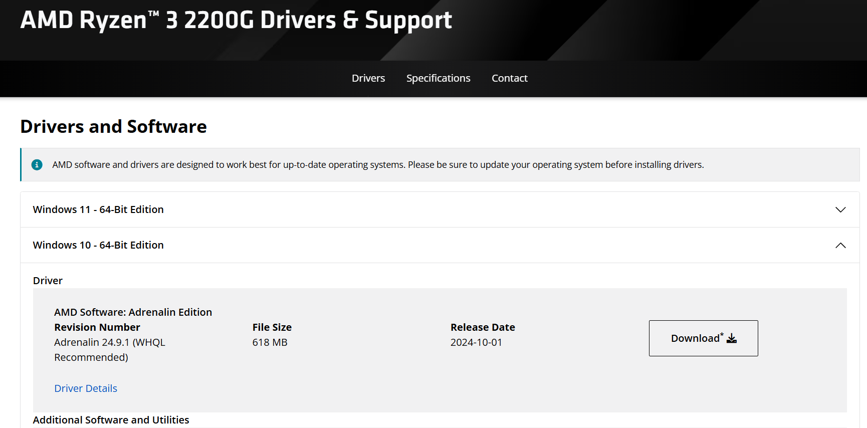
Task: Collapse the Windows 10 section chevron
Action: 840,245
